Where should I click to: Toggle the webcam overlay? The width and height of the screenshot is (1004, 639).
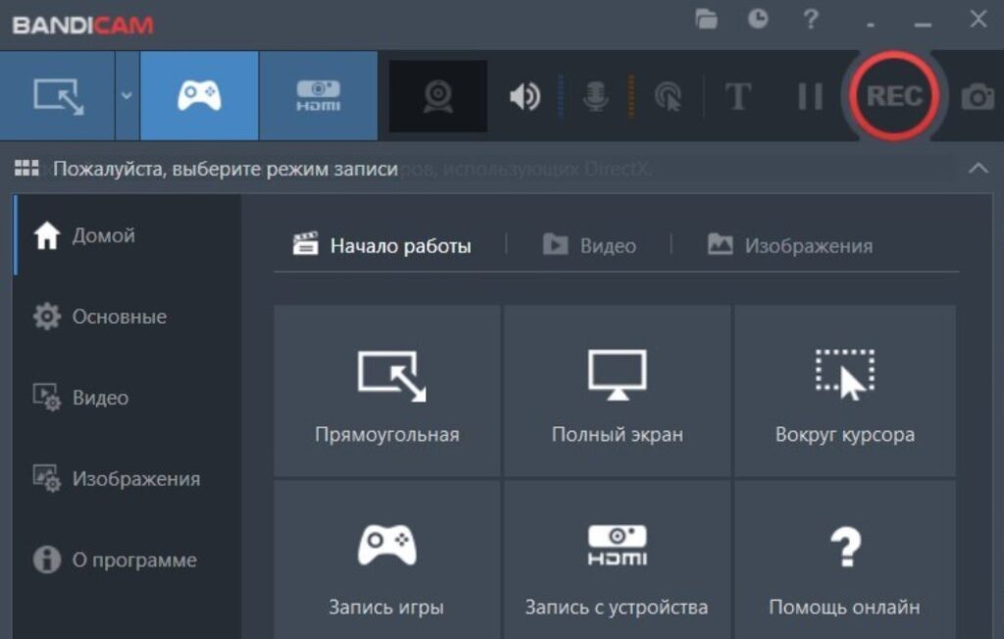[x=438, y=96]
